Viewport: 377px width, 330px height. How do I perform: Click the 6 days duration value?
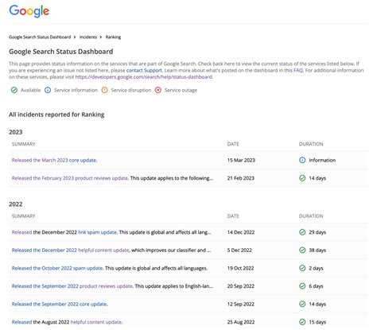tap(316, 286)
